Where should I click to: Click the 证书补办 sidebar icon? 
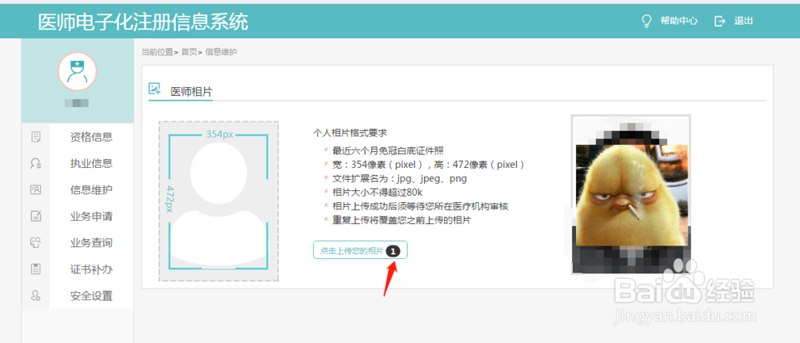tap(36, 269)
